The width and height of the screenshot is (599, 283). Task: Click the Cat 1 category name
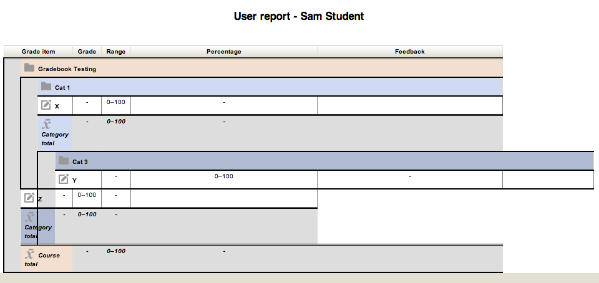(x=62, y=88)
